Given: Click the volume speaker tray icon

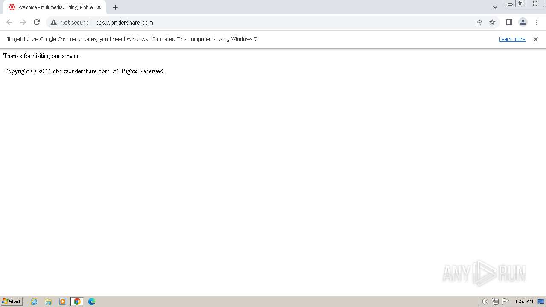Looking at the screenshot, I should coord(485,301).
